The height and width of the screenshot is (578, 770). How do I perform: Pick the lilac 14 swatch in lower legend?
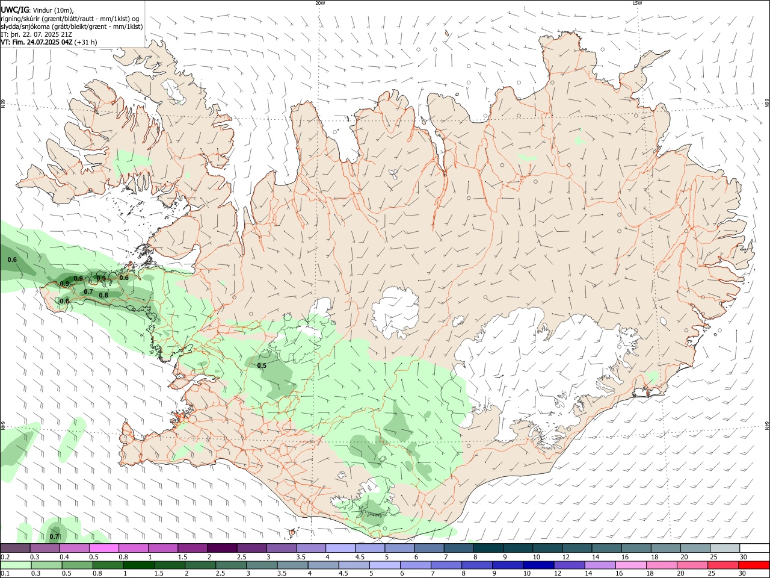click(600, 565)
